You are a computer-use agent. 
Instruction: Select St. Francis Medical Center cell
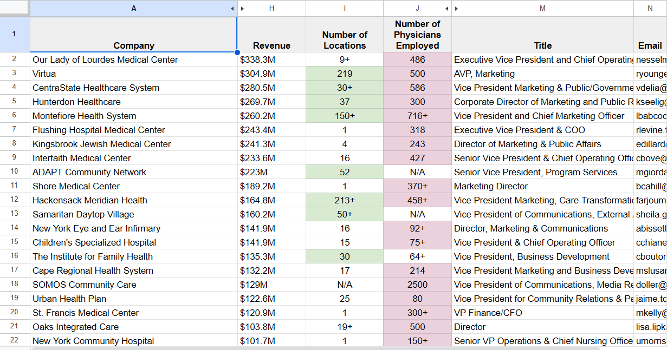click(134, 313)
